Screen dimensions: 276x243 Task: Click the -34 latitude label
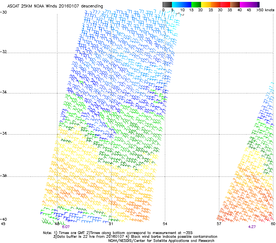(3, 92)
